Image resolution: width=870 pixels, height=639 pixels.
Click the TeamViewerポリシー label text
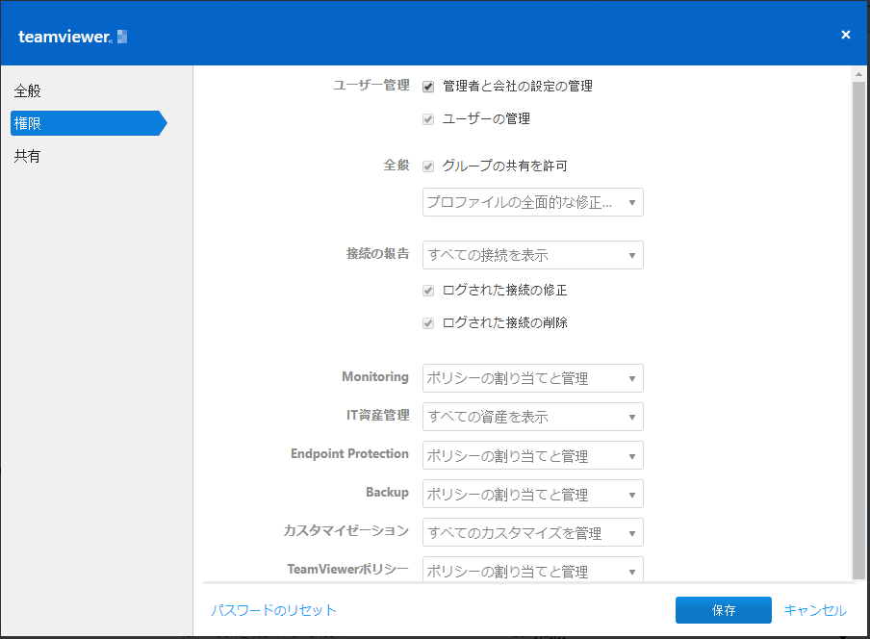click(x=347, y=569)
